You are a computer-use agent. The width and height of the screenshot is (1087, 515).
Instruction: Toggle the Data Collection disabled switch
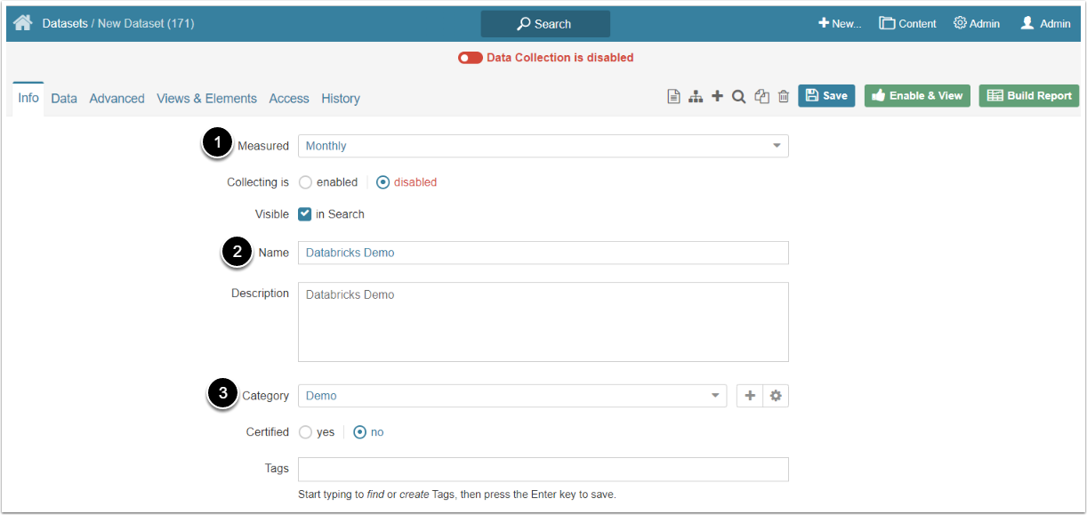click(x=471, y=58)
